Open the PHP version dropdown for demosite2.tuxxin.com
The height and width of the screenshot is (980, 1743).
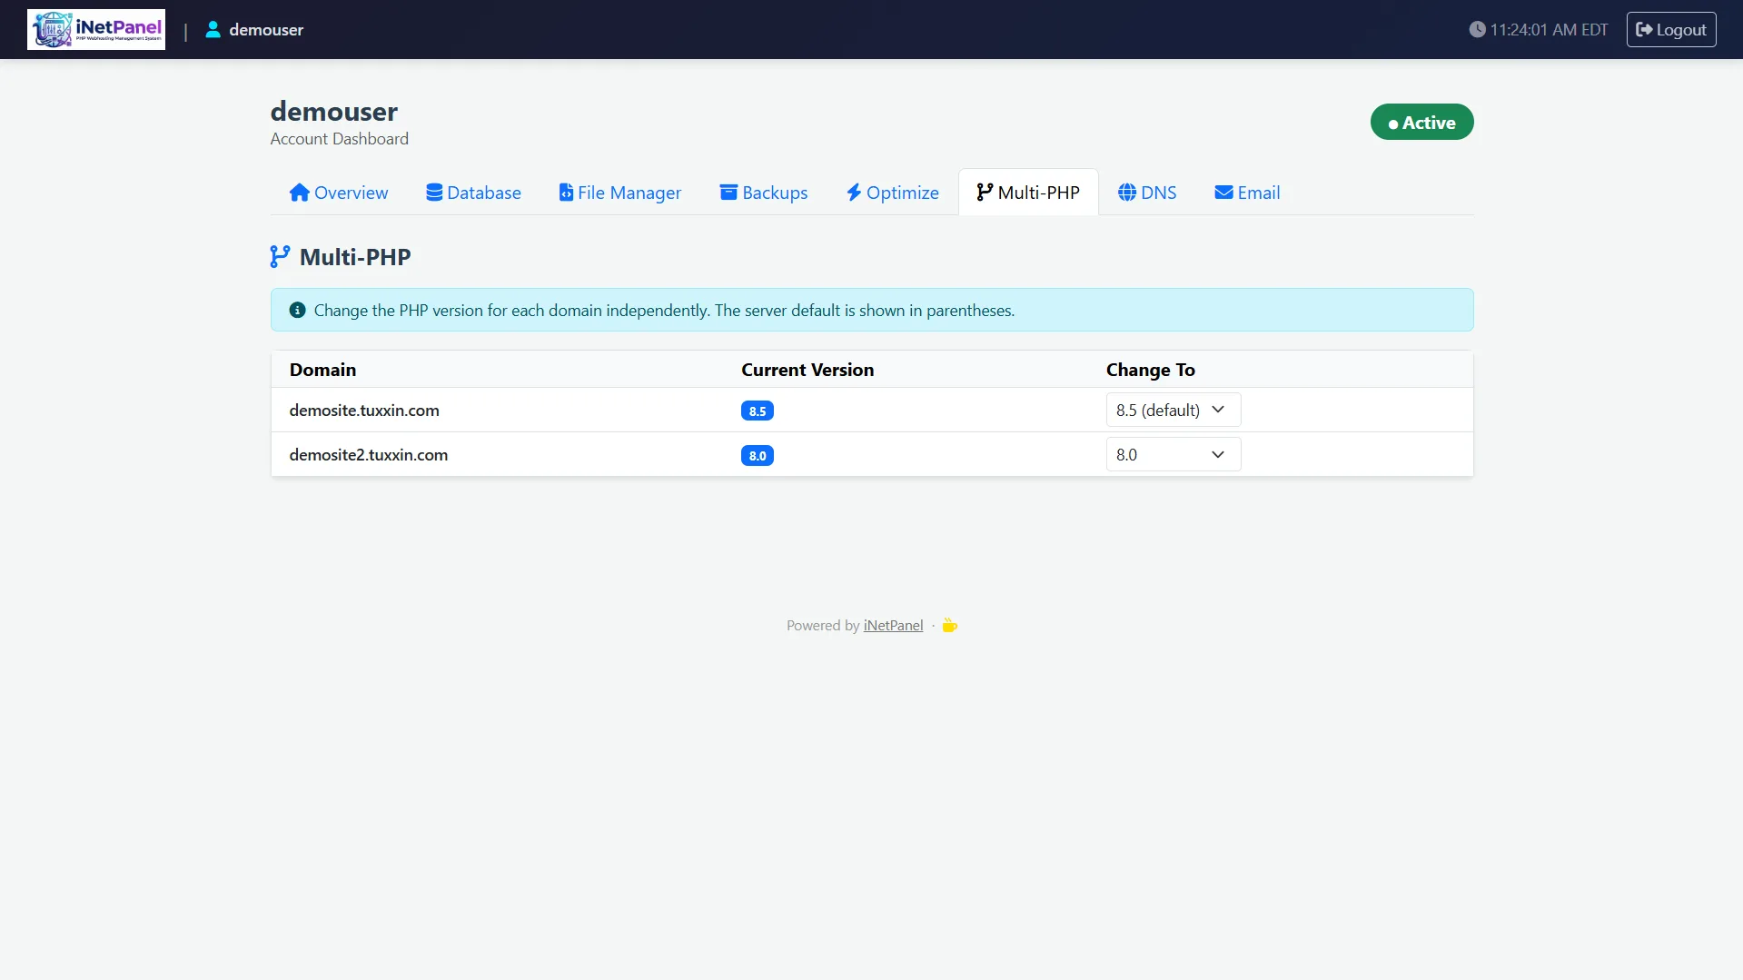pyautogui.click(x=1173, y=454)
